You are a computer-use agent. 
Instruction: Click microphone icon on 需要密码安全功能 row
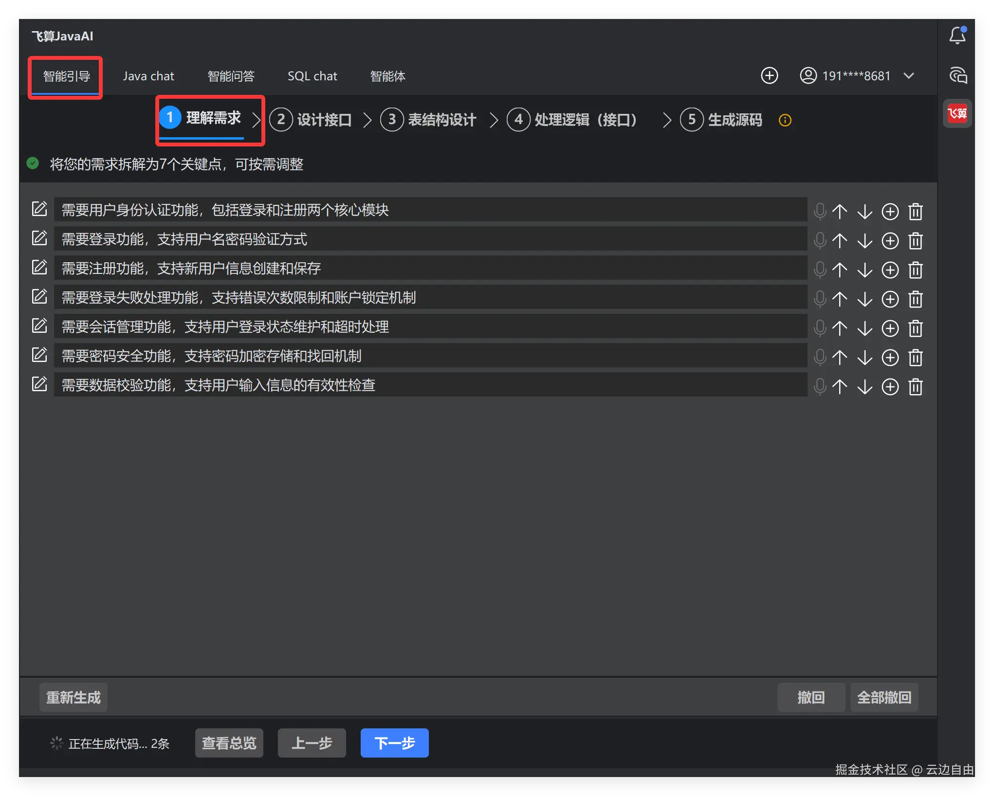tap(820, 358)
